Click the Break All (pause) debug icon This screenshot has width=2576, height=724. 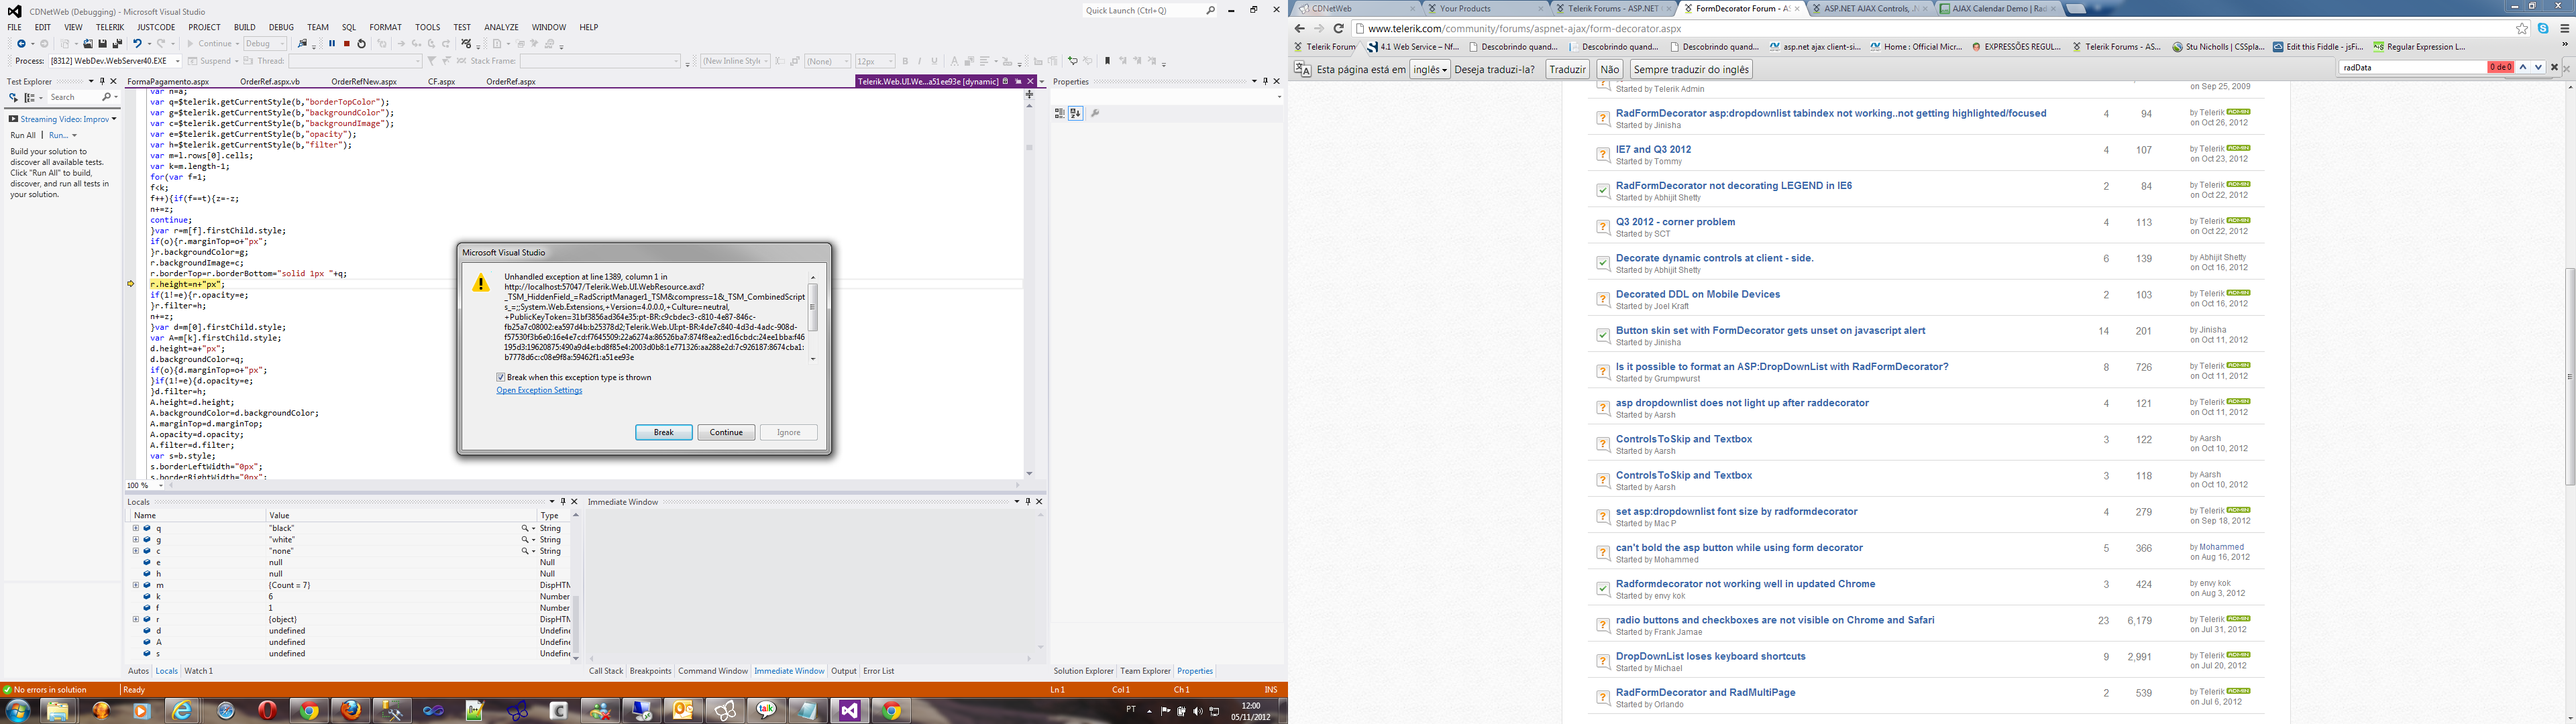coord(332,44)
